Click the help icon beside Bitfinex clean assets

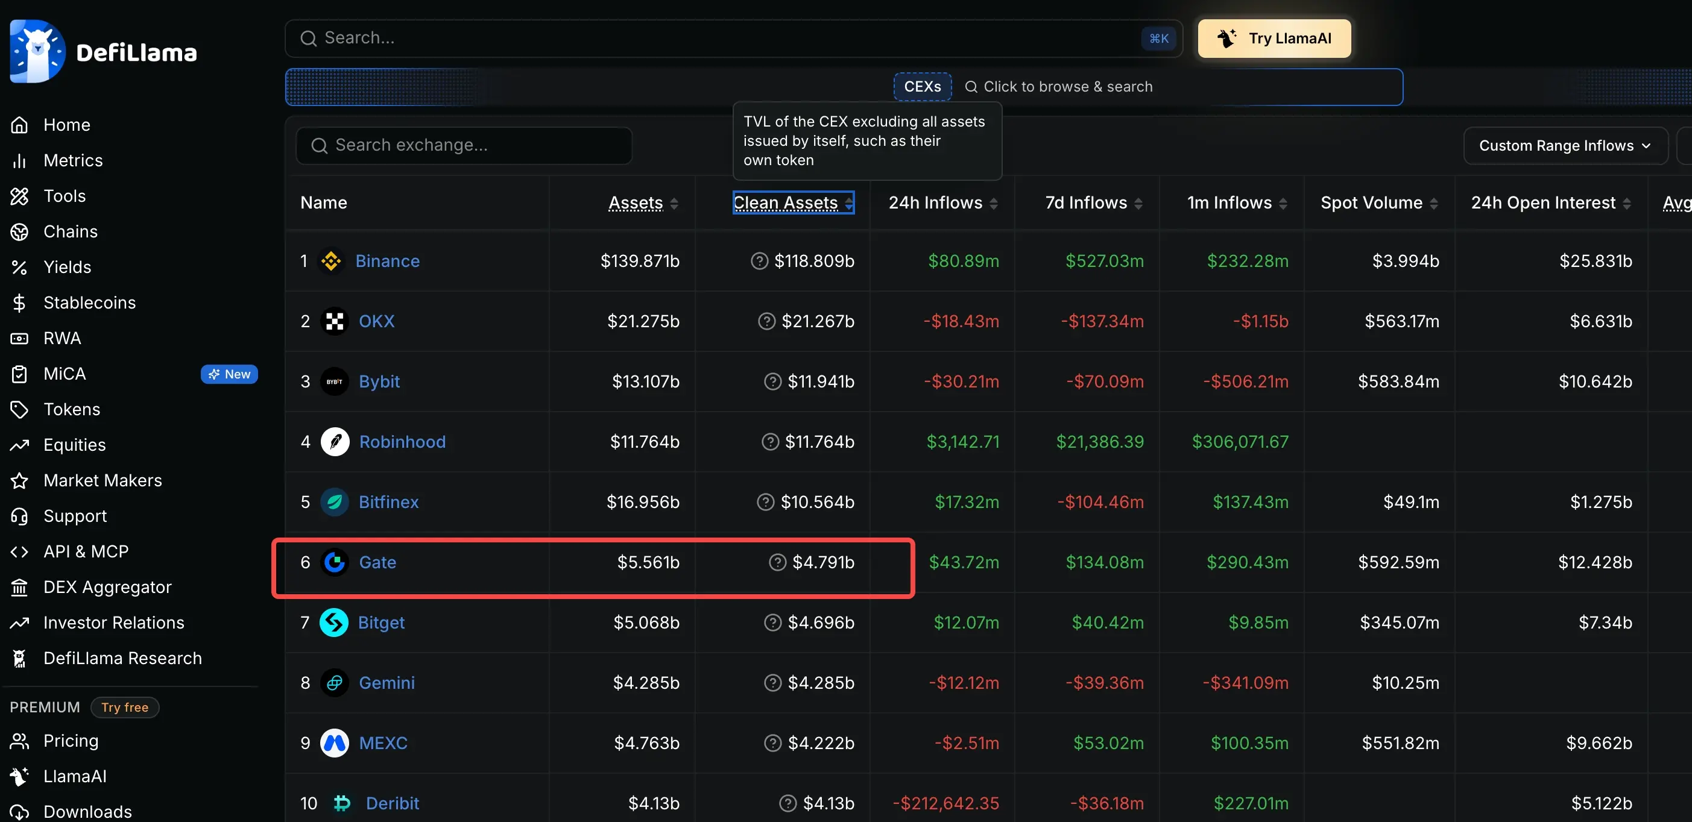click(765, 502)
